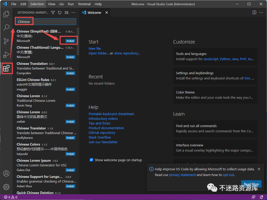Viewport: 267px width, 200px height.
Task: Click the clone repository link
Action: point(127,53)
